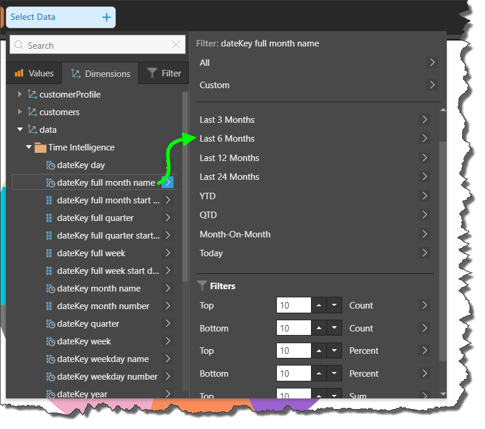This screenshot has width=485, height=429.
Task: Decrease the Top Count value
Action: point(334,305)
